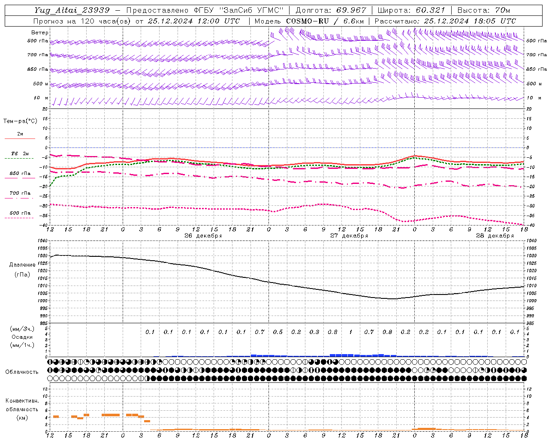Click the Давление pressure chart label

(22, 265)
